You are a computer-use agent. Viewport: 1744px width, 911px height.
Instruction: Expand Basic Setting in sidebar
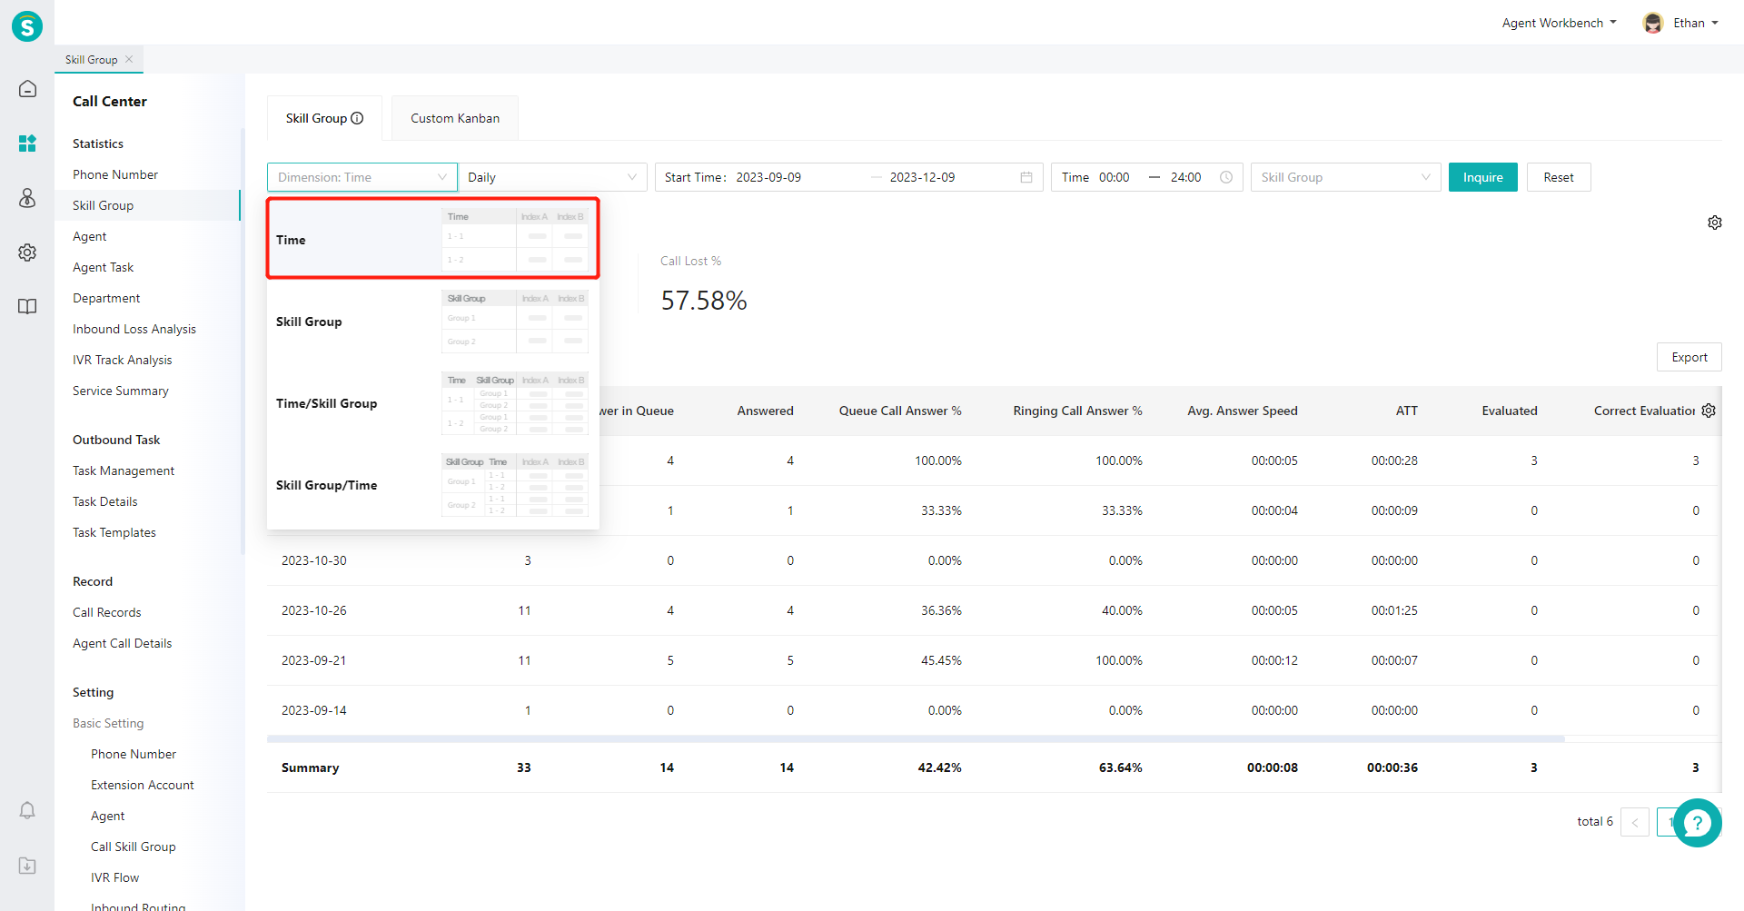pos(108,723)
